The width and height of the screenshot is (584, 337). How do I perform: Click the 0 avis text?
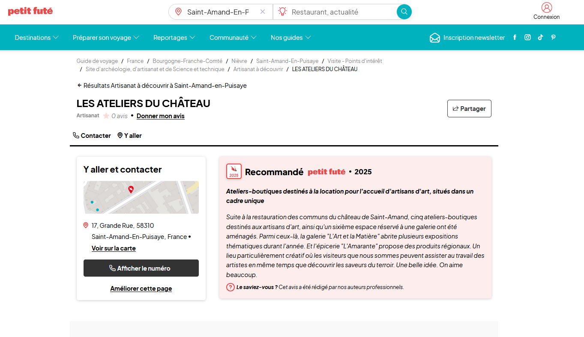coord(120,116)
